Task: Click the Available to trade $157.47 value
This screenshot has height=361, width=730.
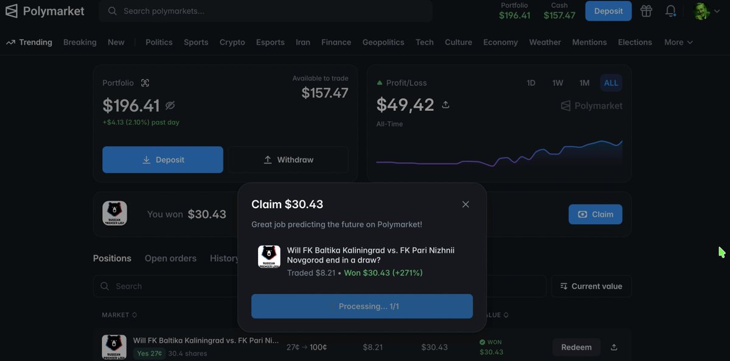Action: point(325,93)
